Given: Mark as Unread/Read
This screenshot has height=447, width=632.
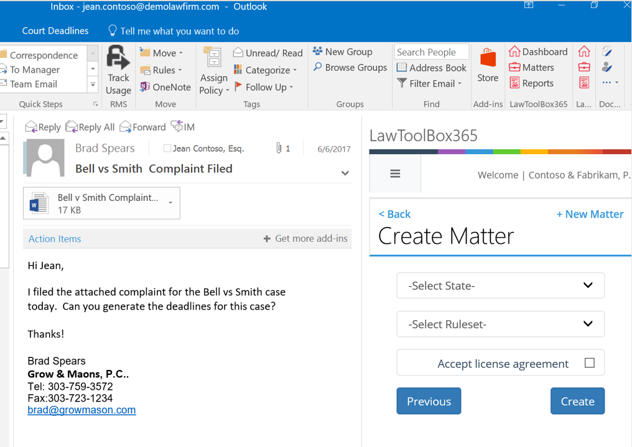Looking at the screenshot, I should (267, 53).
